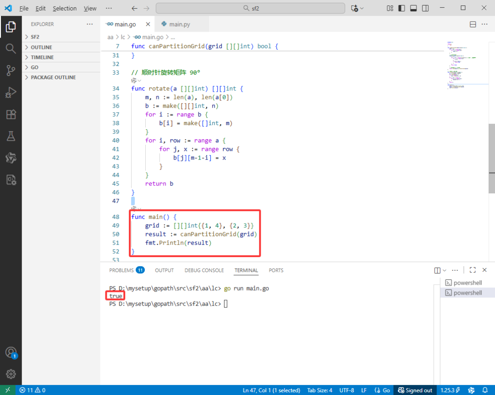Open terminal panel More Actions ellipsis

click(x=455, y=270)
